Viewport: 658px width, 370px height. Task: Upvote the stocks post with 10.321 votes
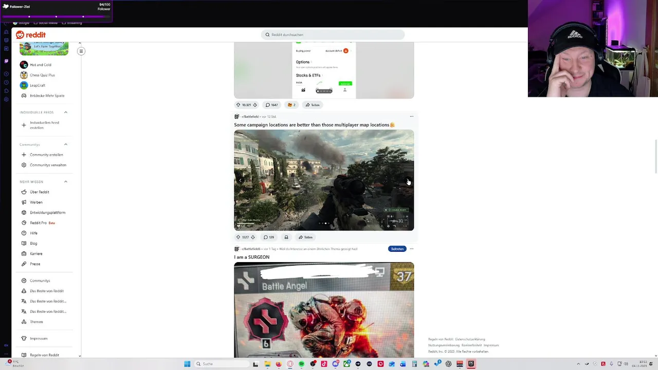pos(238,105)
